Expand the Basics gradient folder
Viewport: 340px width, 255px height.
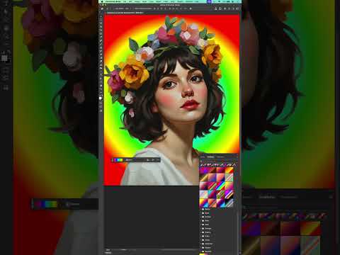tap(200, 209)
